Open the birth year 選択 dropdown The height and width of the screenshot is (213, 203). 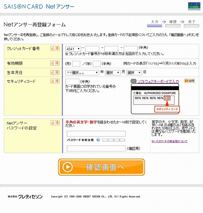pos(82,72)
